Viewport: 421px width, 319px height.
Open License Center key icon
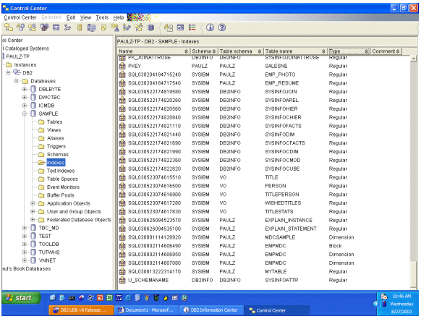click(115, 27)
